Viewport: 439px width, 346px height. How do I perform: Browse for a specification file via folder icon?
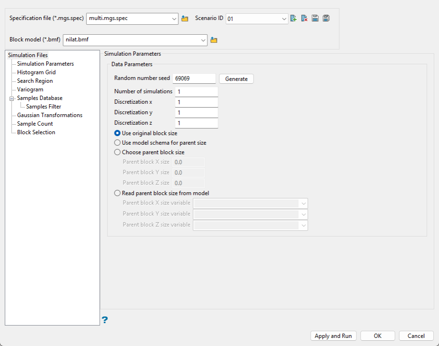click(x=185, y=19)
